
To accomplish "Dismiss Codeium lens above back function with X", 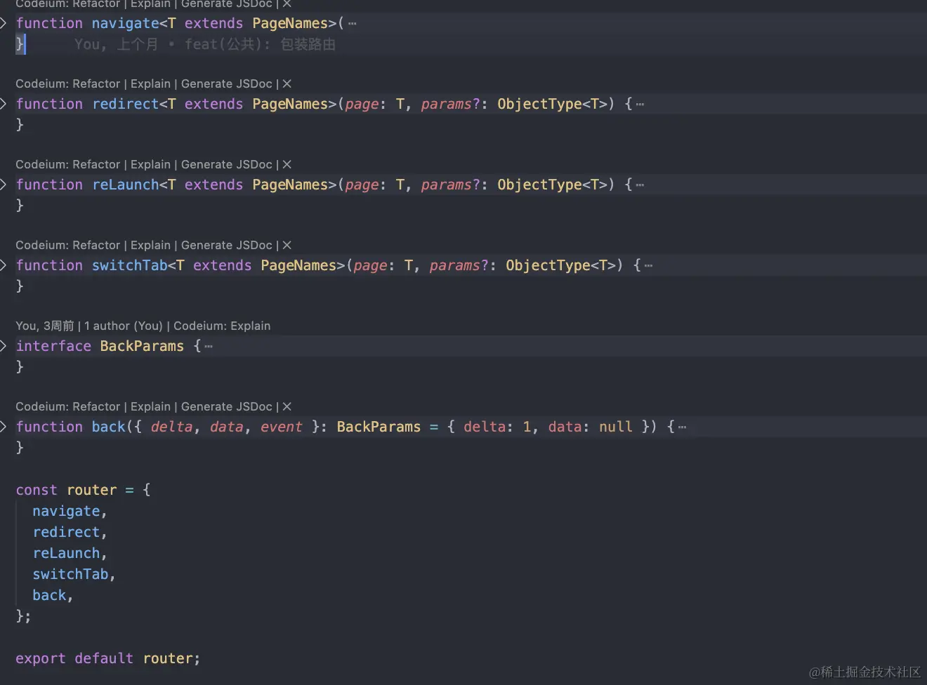I will tap(287, 406).
